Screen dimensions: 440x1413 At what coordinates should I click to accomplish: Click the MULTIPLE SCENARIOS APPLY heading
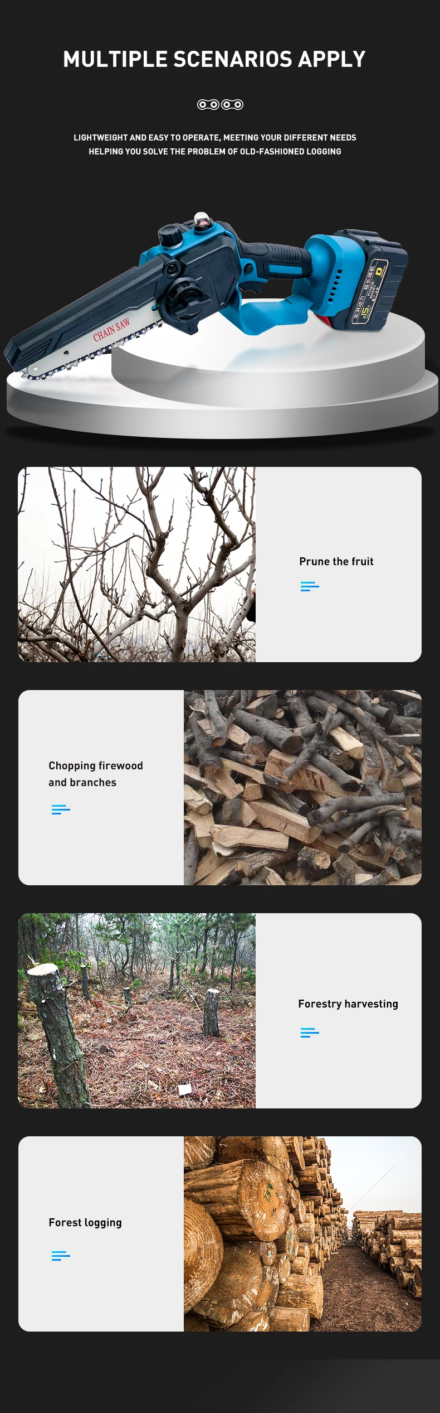(214, 59)
